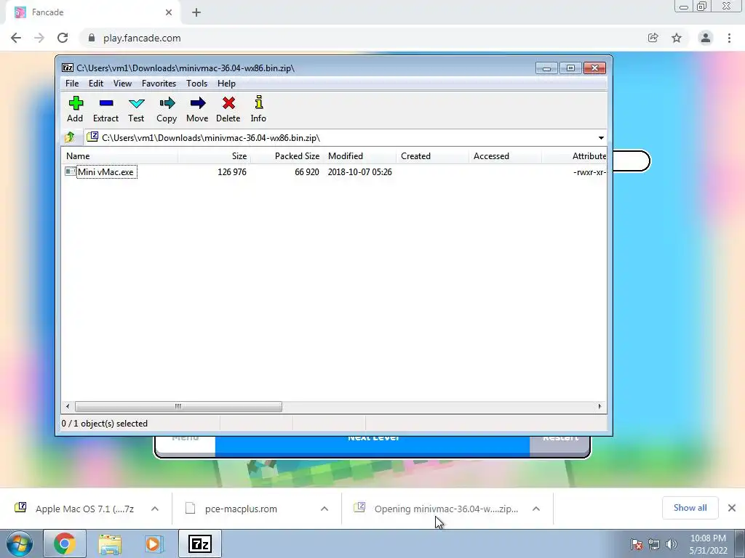The image size is (745, 558).
Task: Open the Chrome three-dot menu
Action: (x=729, y=38)
